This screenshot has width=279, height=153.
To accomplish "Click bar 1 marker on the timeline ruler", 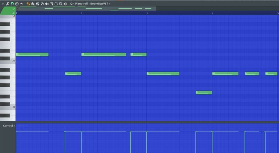I will (x=16, y=13).
